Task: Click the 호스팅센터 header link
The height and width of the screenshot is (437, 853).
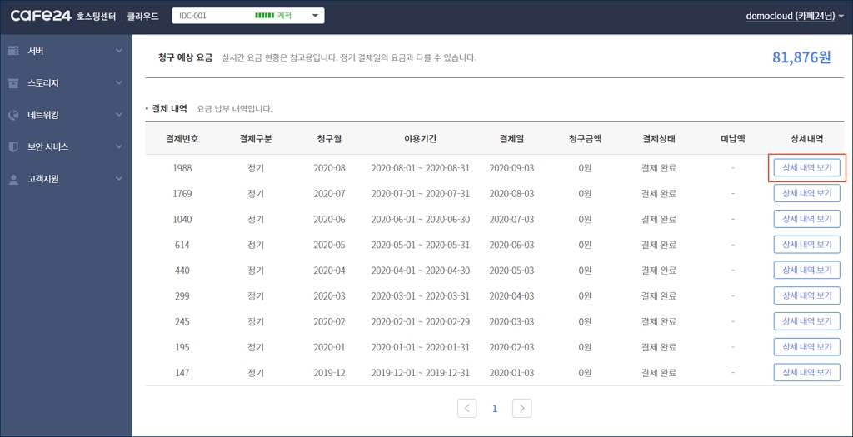Action: 98,17
